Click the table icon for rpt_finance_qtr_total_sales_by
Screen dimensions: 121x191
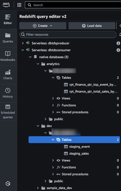66,92
